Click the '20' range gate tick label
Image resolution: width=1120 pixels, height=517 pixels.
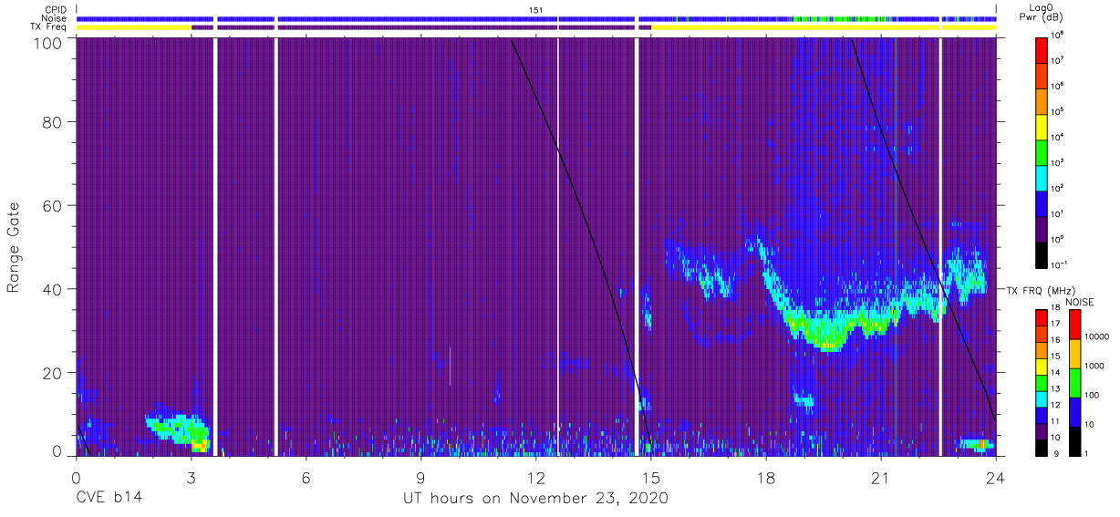coord(53,372)
